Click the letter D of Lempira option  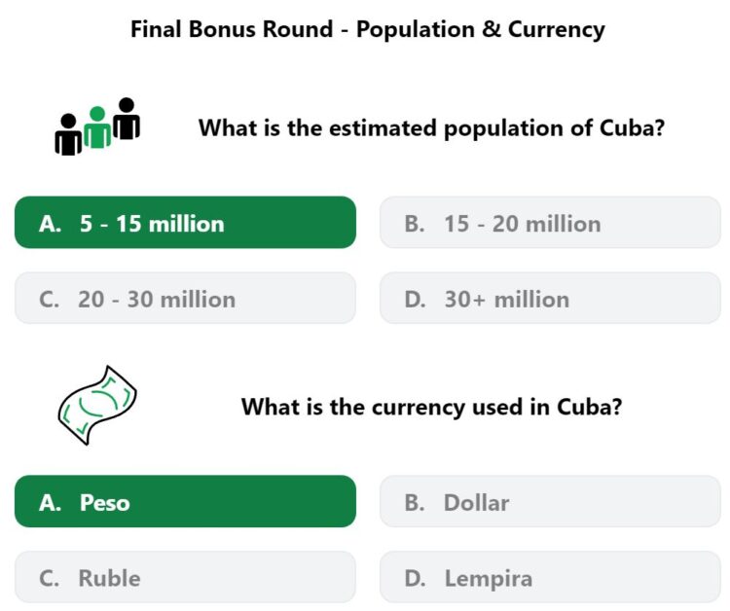point(415,579)
